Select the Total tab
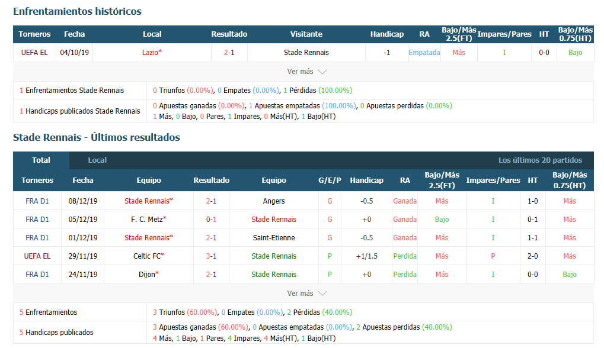The height and width of the screenshot is (348, 604). click(x=41, y=160)
